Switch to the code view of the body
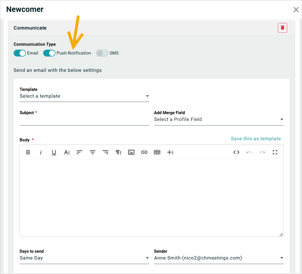 236,152
